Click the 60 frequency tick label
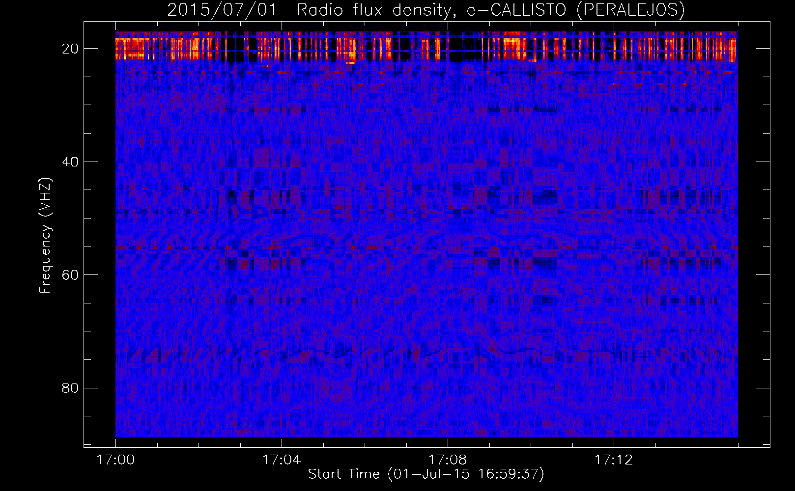This screenshot has height=491, width=795. click(x=70, y=275)
